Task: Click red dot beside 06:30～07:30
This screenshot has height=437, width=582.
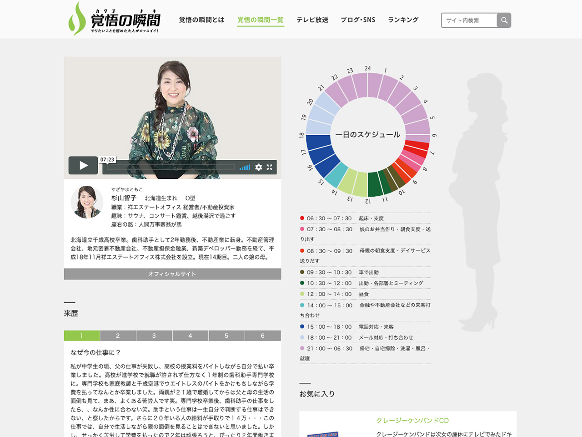Action: point(302,218)
